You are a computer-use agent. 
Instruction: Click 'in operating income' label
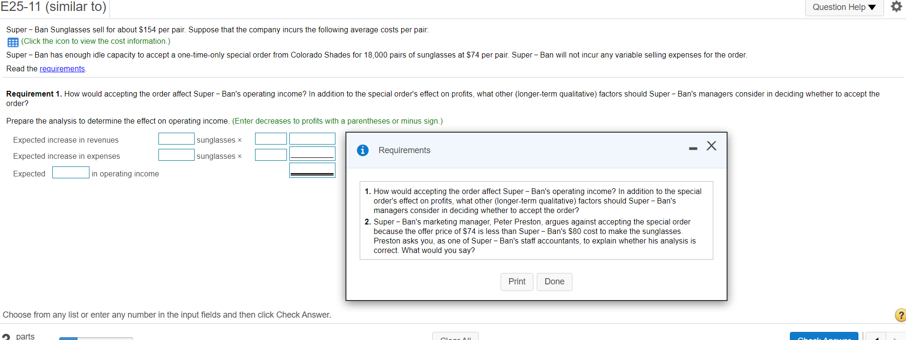click(x=125, y=174)
